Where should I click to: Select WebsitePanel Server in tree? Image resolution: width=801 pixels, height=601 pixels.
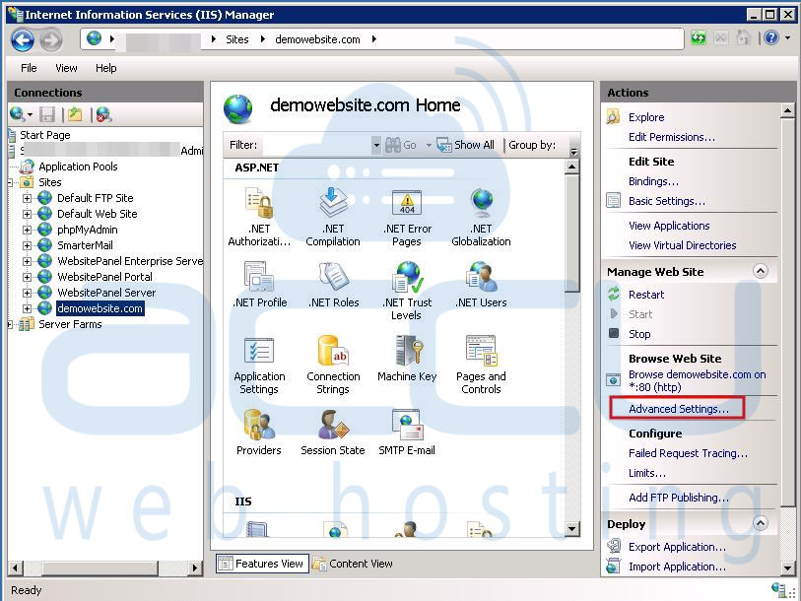click(x=106, y=293)
